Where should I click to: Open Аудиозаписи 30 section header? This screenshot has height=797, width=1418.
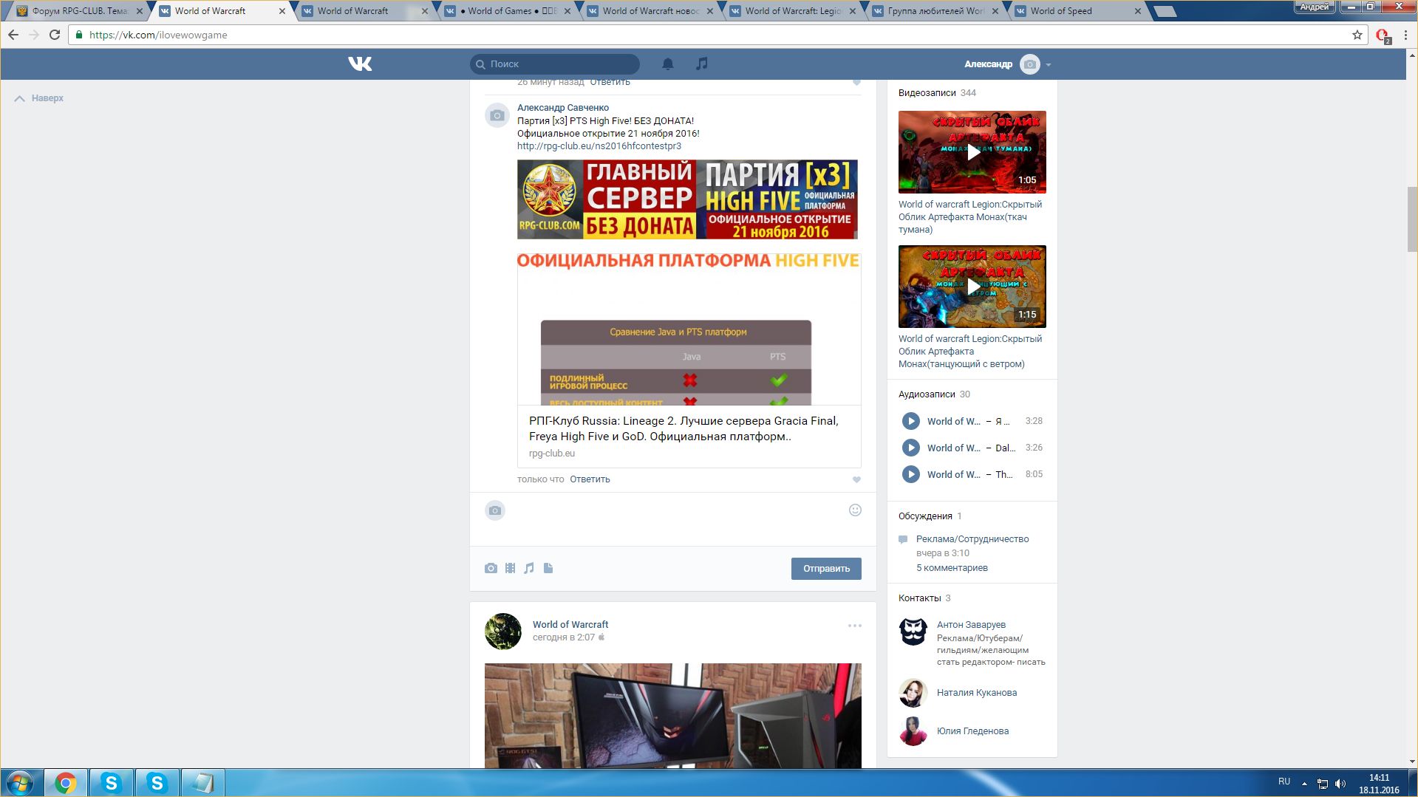pyautogui.click(x=934, y=394)
